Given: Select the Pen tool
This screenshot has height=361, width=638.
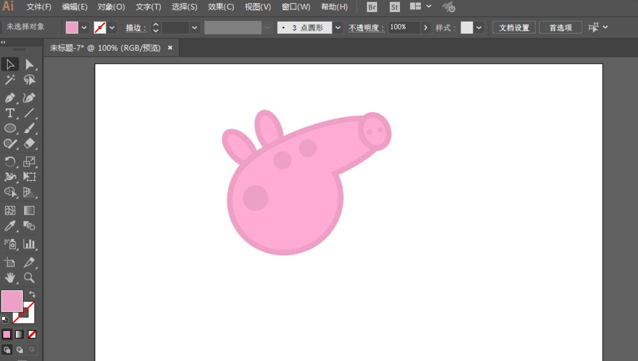Looking at the screenshot, I should pyautogui.click(x=10, y=97).
